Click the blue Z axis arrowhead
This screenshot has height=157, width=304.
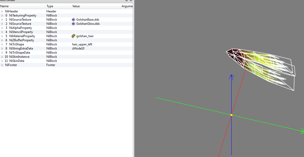tap(231, 77)
